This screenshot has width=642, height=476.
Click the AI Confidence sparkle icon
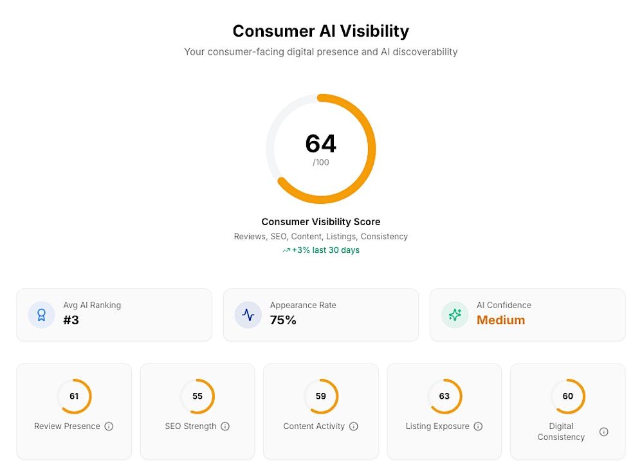coord(455,315)
